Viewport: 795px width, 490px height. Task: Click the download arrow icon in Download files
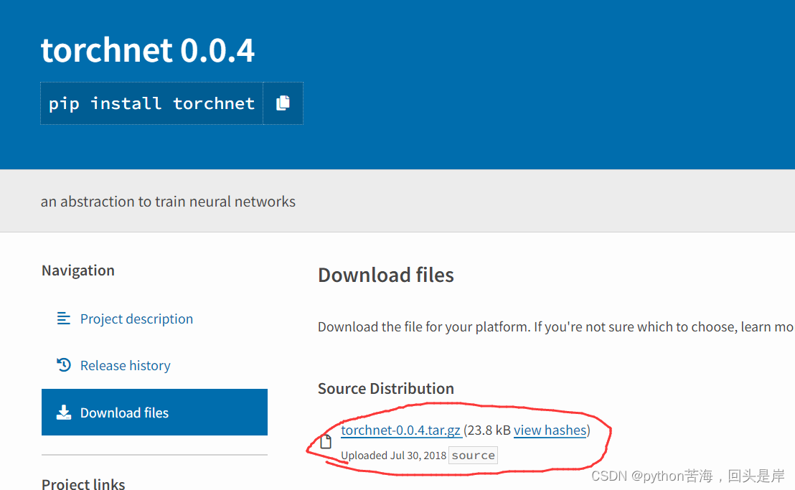click(x=65, y=412)
